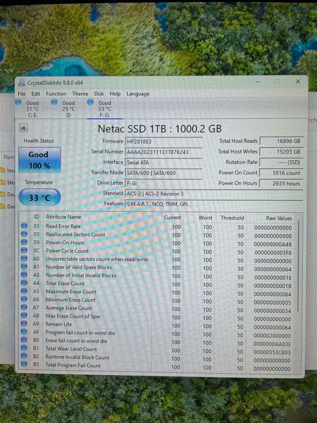This screenshot has width=317, height=423.
Task: Click status icon for Total Program Fail Count
Action: [24, 364]
